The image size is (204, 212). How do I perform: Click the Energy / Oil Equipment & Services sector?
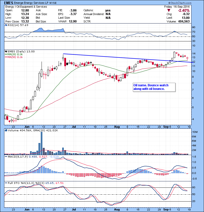click(x=26, y=7)
